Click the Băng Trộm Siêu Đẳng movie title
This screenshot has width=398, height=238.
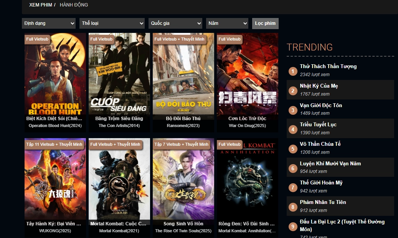(x=119, y=119)
